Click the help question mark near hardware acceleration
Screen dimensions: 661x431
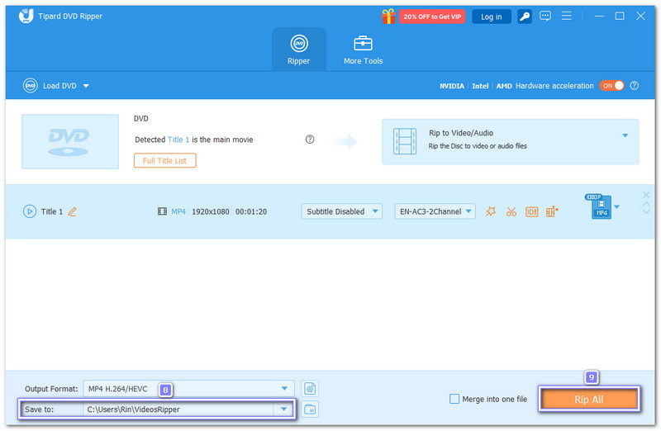(x=635, y=86)
